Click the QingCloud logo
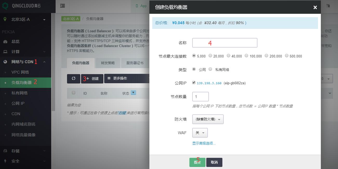This screenshot has height=169, width=338. click(5, 6)
